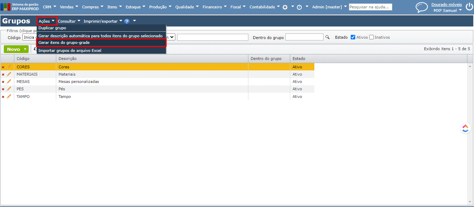Choose Duplicar grupo

[101, 28]
